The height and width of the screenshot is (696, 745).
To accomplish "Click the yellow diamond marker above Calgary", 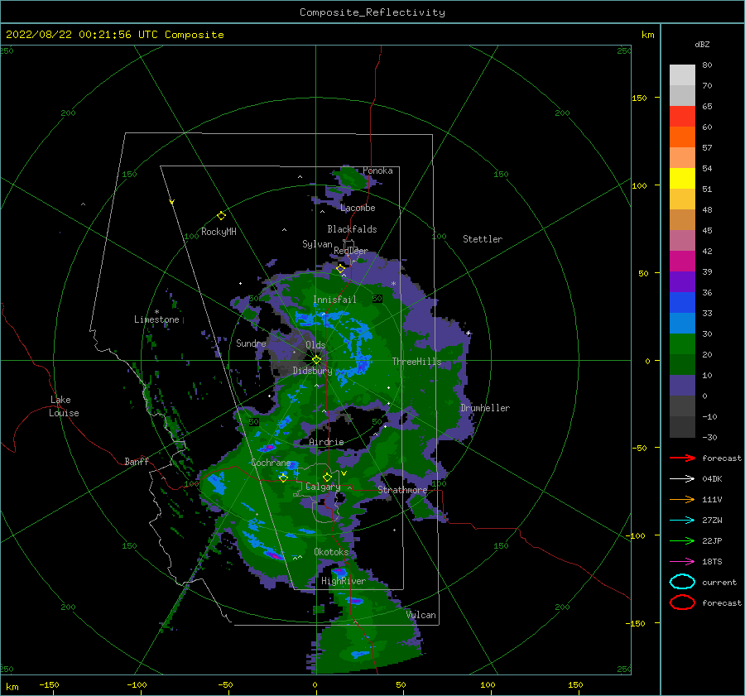I will [327, 477].
